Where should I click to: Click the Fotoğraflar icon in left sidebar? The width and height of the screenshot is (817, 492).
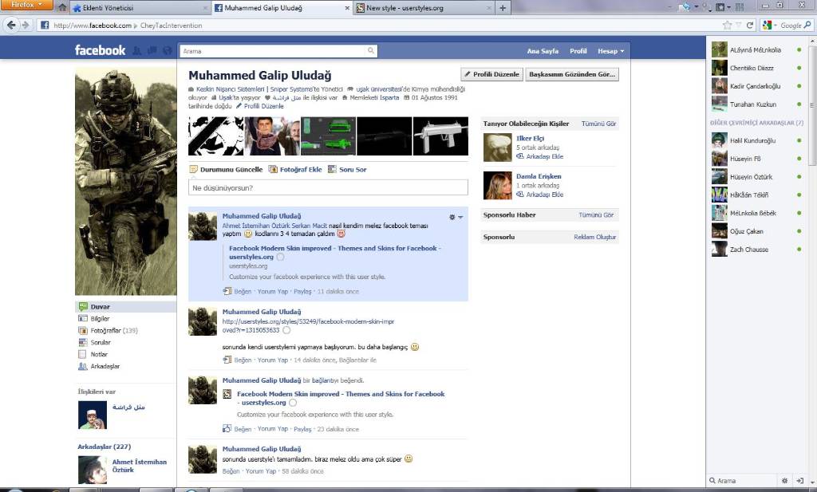(83, 331)
